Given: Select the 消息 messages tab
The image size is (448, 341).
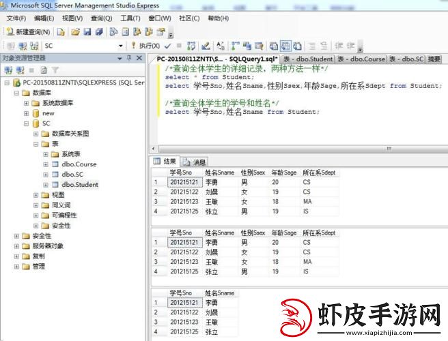Looking at the screenshot, I should (194, 162).
